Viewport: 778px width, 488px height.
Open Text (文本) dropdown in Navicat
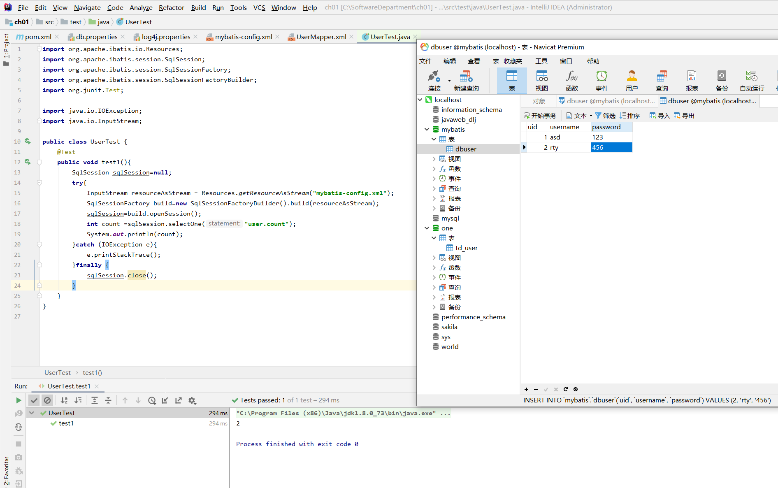pos(579,116)
